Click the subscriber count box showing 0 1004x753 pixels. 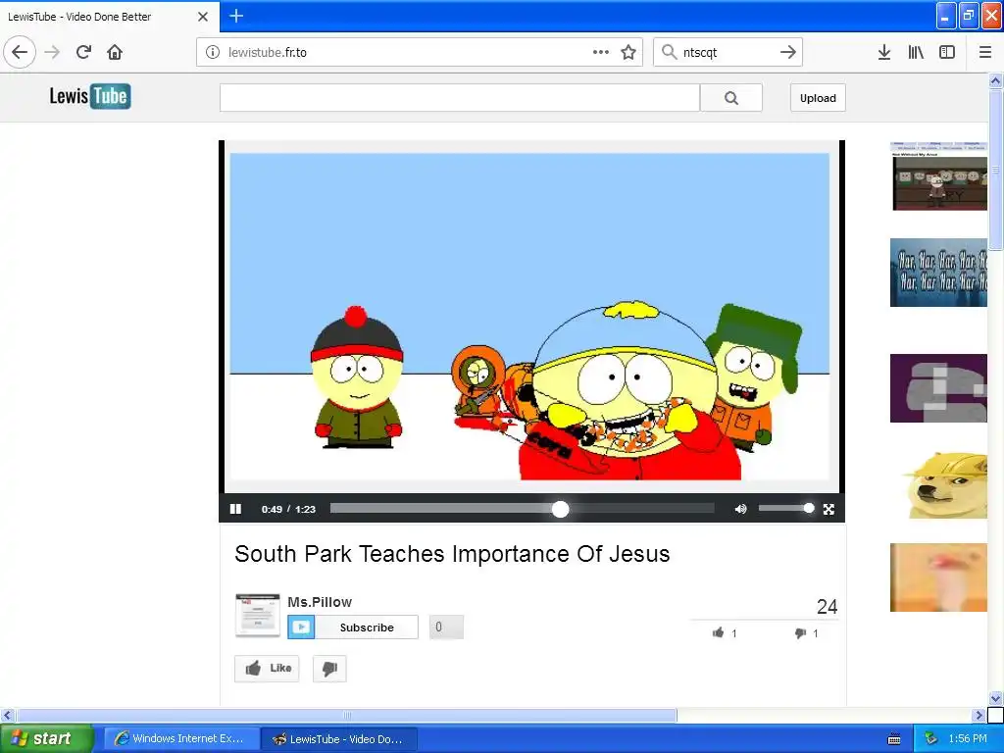446,627
